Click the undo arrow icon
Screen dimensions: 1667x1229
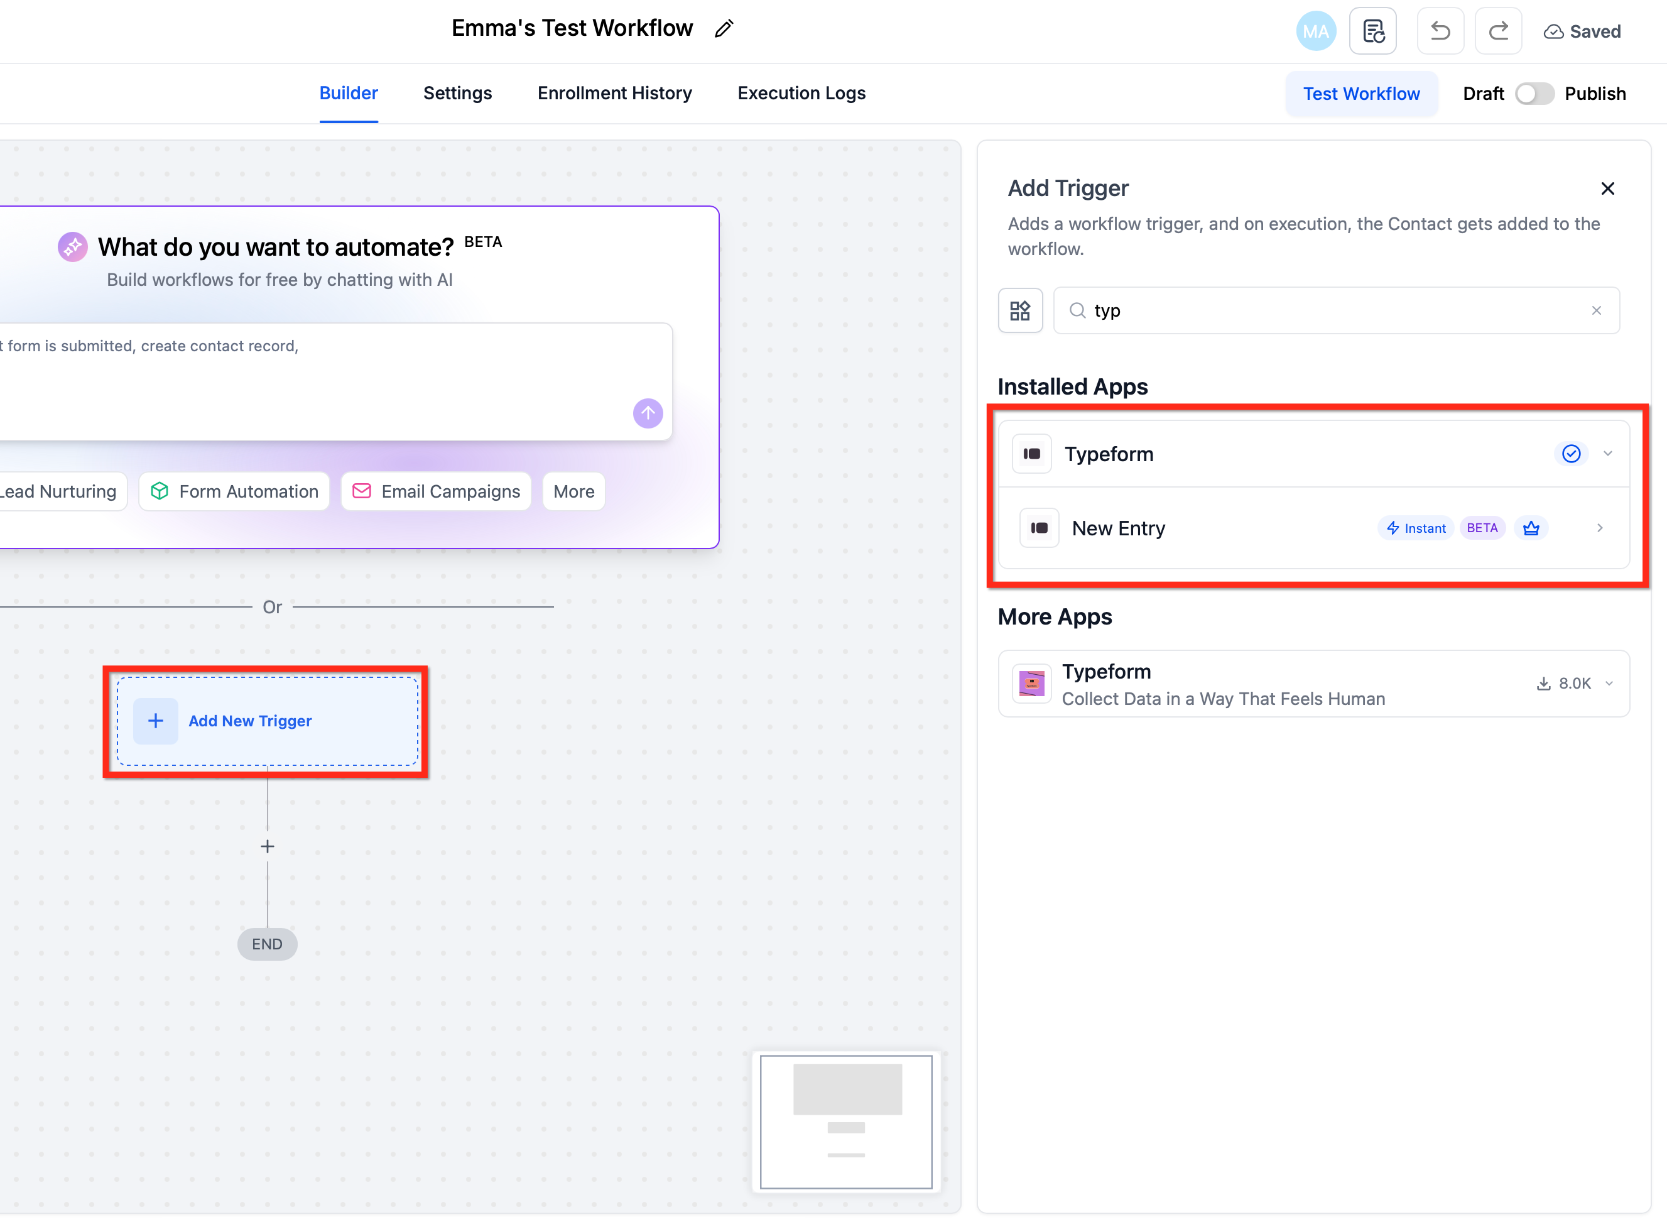tap(1440, 31)
